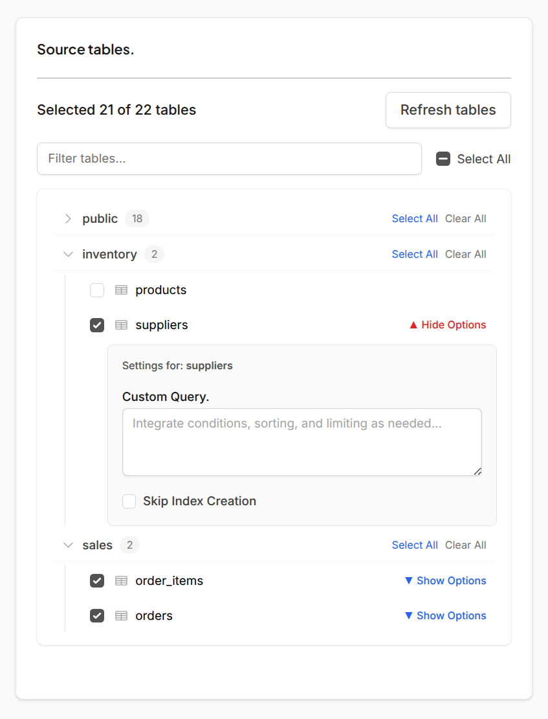Click the table icon beside products
Screen dimensions: 548x719
pyautogui.click(x=121, y=290)
